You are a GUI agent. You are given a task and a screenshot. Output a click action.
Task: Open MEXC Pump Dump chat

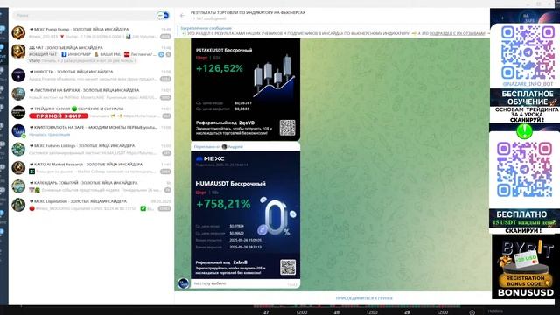pos(91,33)
